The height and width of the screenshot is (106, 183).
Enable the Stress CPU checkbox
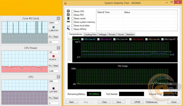pos(72,11)
